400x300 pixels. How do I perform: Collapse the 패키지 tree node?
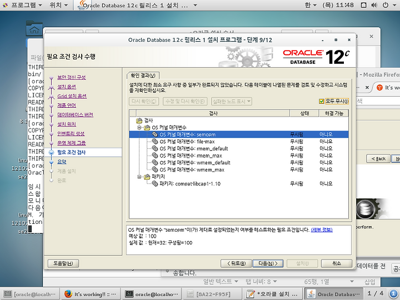coord(139,177)
